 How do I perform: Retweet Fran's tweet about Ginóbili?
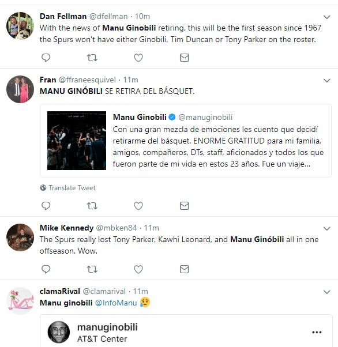click(92, 206)
